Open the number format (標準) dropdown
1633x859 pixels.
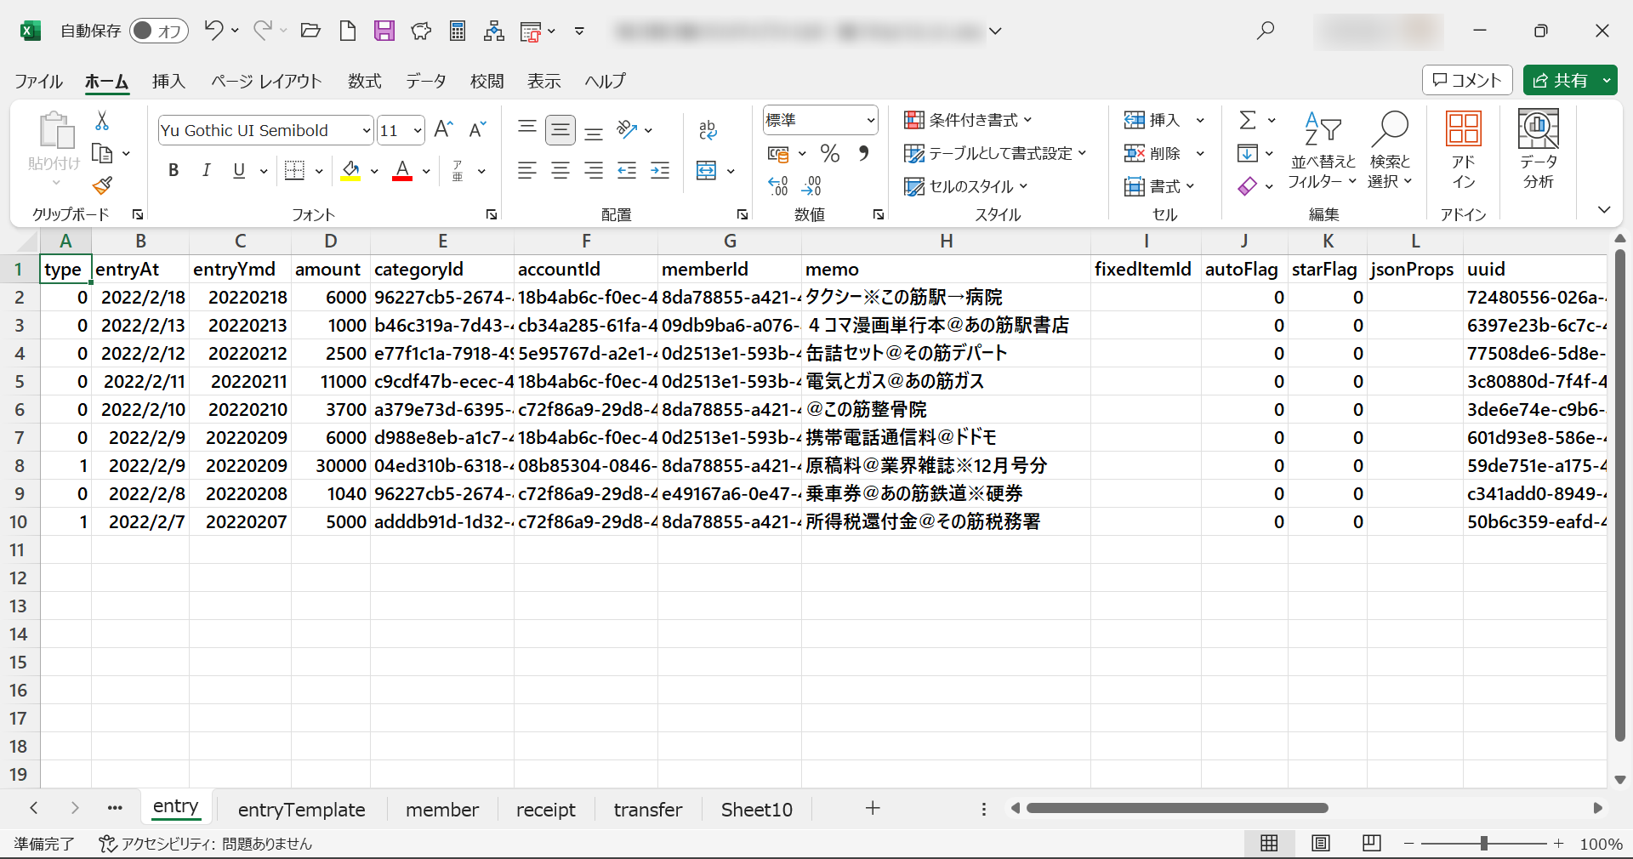(x=871, y=120)
